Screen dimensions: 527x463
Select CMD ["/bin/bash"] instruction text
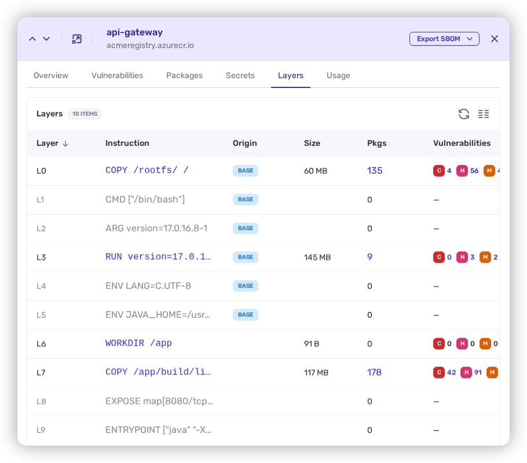coord(145,200)
